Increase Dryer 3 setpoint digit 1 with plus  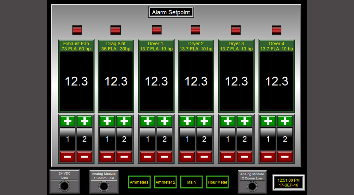[x=228, y=121]
